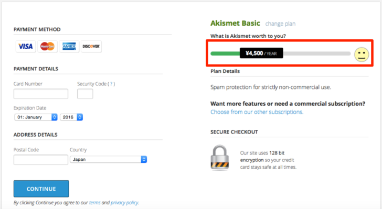
Task: Open the expiration month dropdown
Action: 36,117
